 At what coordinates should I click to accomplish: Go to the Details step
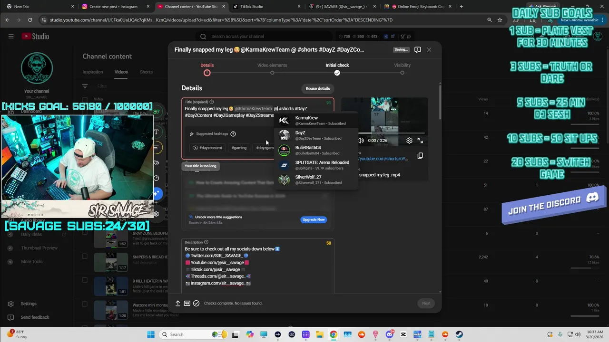pos(207,69)
